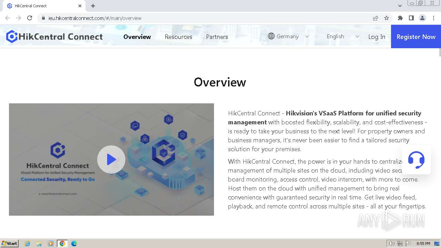Share this page using the share icon
This screenshot has height=248, width=441.
coord(376,18)
